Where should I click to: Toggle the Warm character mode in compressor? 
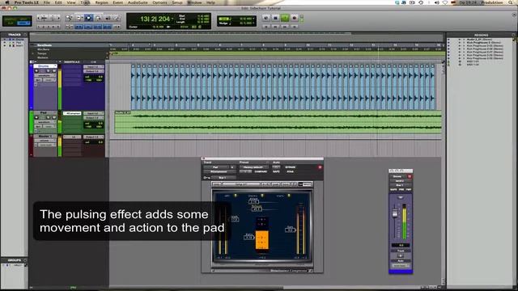(x=289, y=196)
